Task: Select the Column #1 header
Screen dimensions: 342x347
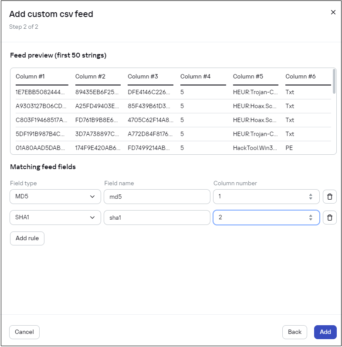Action: coord(30,76)
